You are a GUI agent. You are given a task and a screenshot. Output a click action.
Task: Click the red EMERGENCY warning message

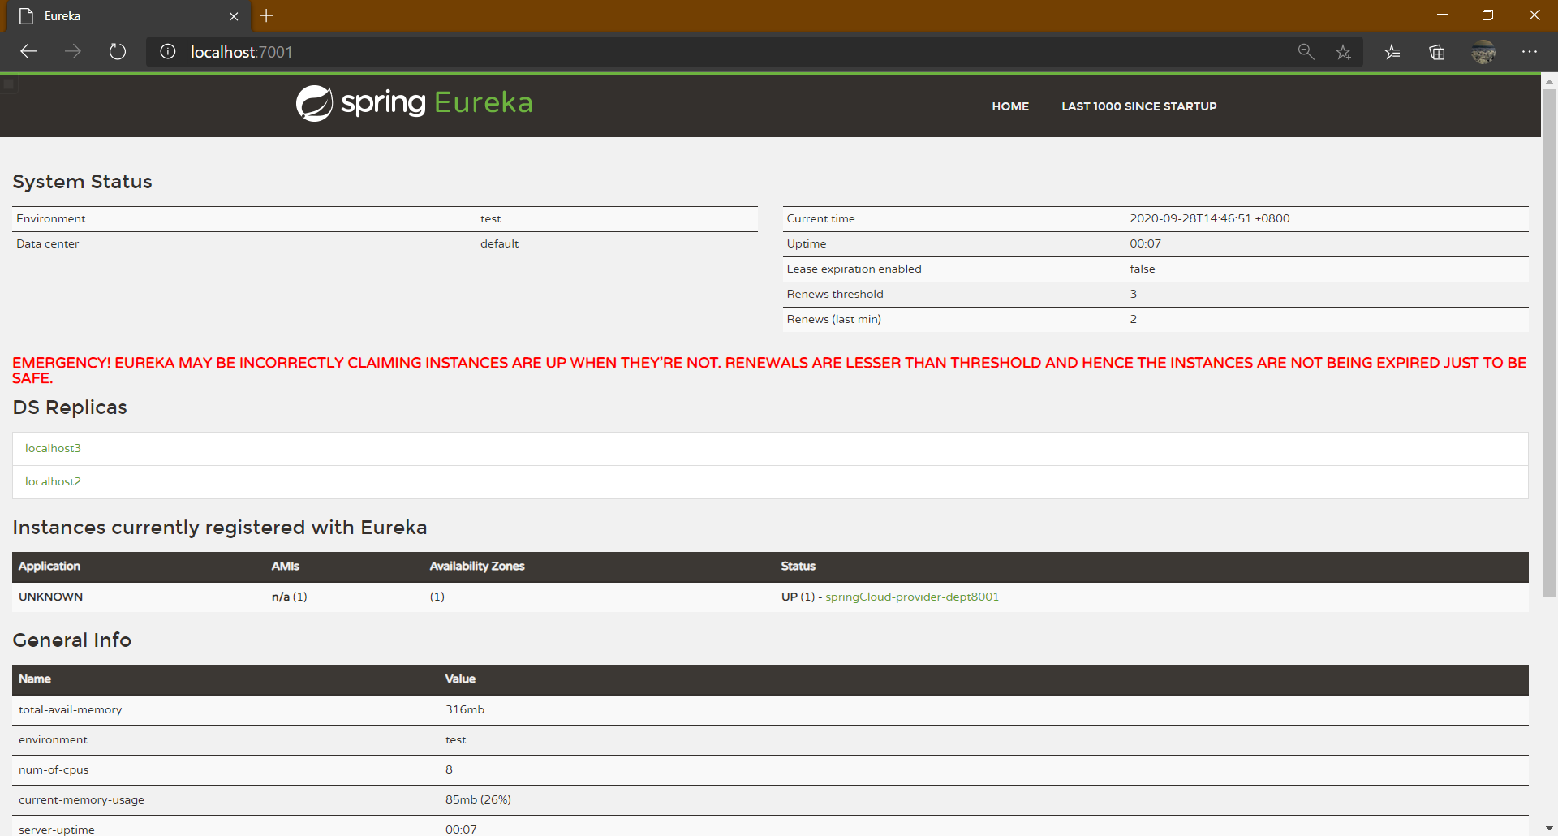769,370
